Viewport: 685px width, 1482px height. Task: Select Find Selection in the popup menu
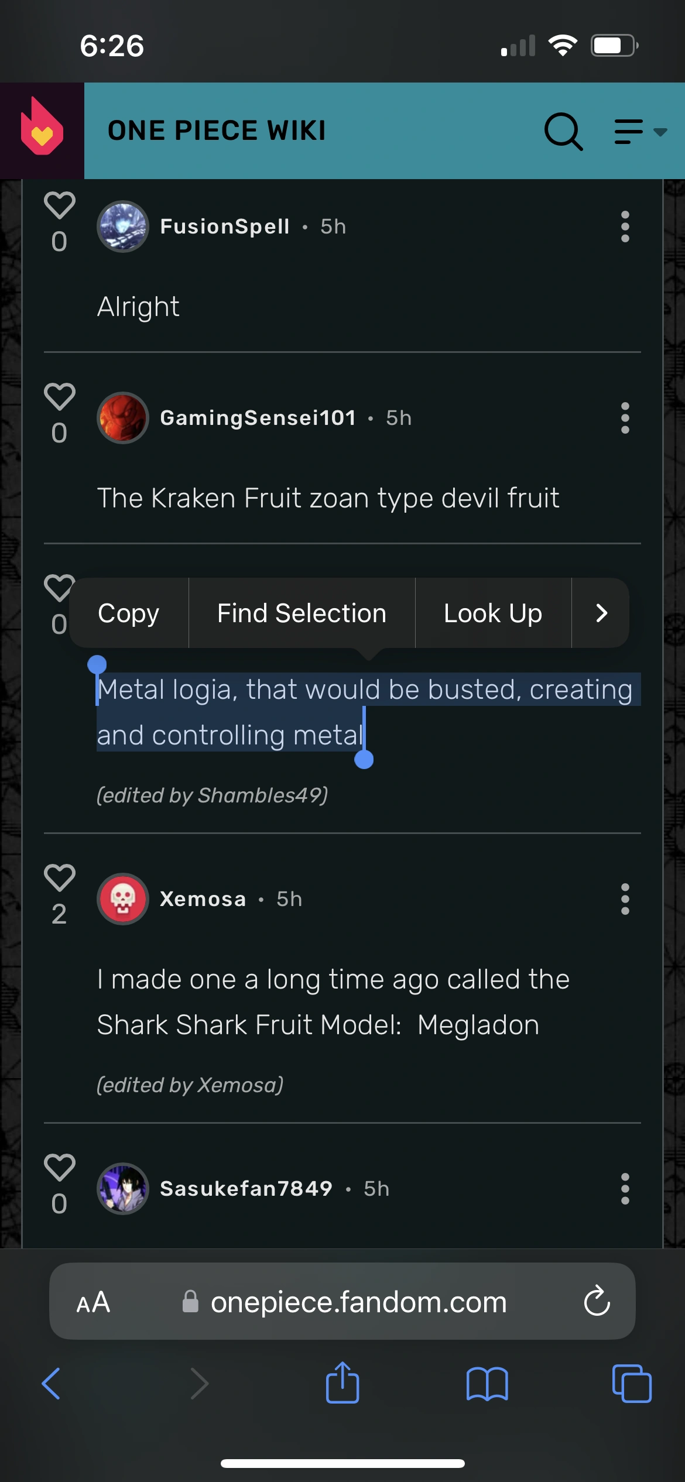pyautogui.click(x=302, y=613)
